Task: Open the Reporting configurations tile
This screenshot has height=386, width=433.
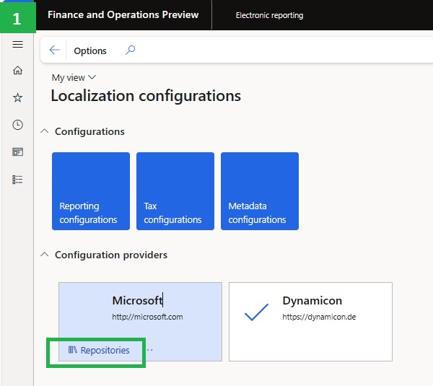Action: pyautogui.click(x=91, y=191)
